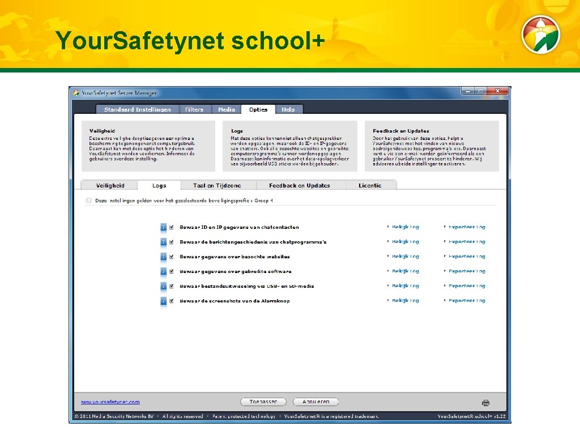Viewport: 580px width, 435px height.
Task: Open help icon for USB- en SD-media option
Action: pos(163,286)
